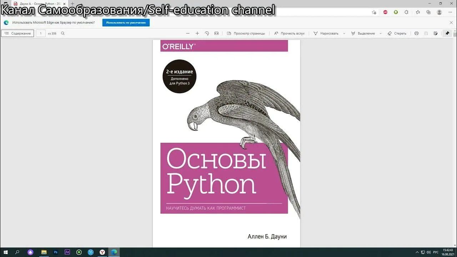Toggle fit-to-width page view
This screenshot has width=457, height=257.
coord(216,33)
